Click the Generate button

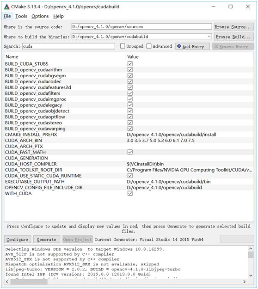pyautogui.click(x=46, y=240)
